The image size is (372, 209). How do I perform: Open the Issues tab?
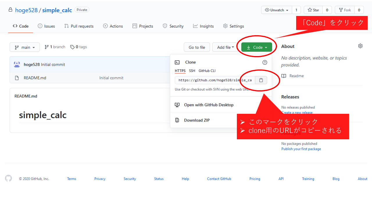coord(46,26)
